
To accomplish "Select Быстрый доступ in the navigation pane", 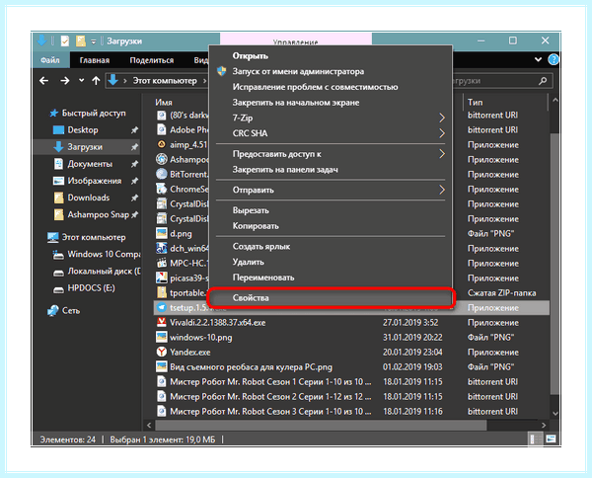I will [x=94, y=113].
